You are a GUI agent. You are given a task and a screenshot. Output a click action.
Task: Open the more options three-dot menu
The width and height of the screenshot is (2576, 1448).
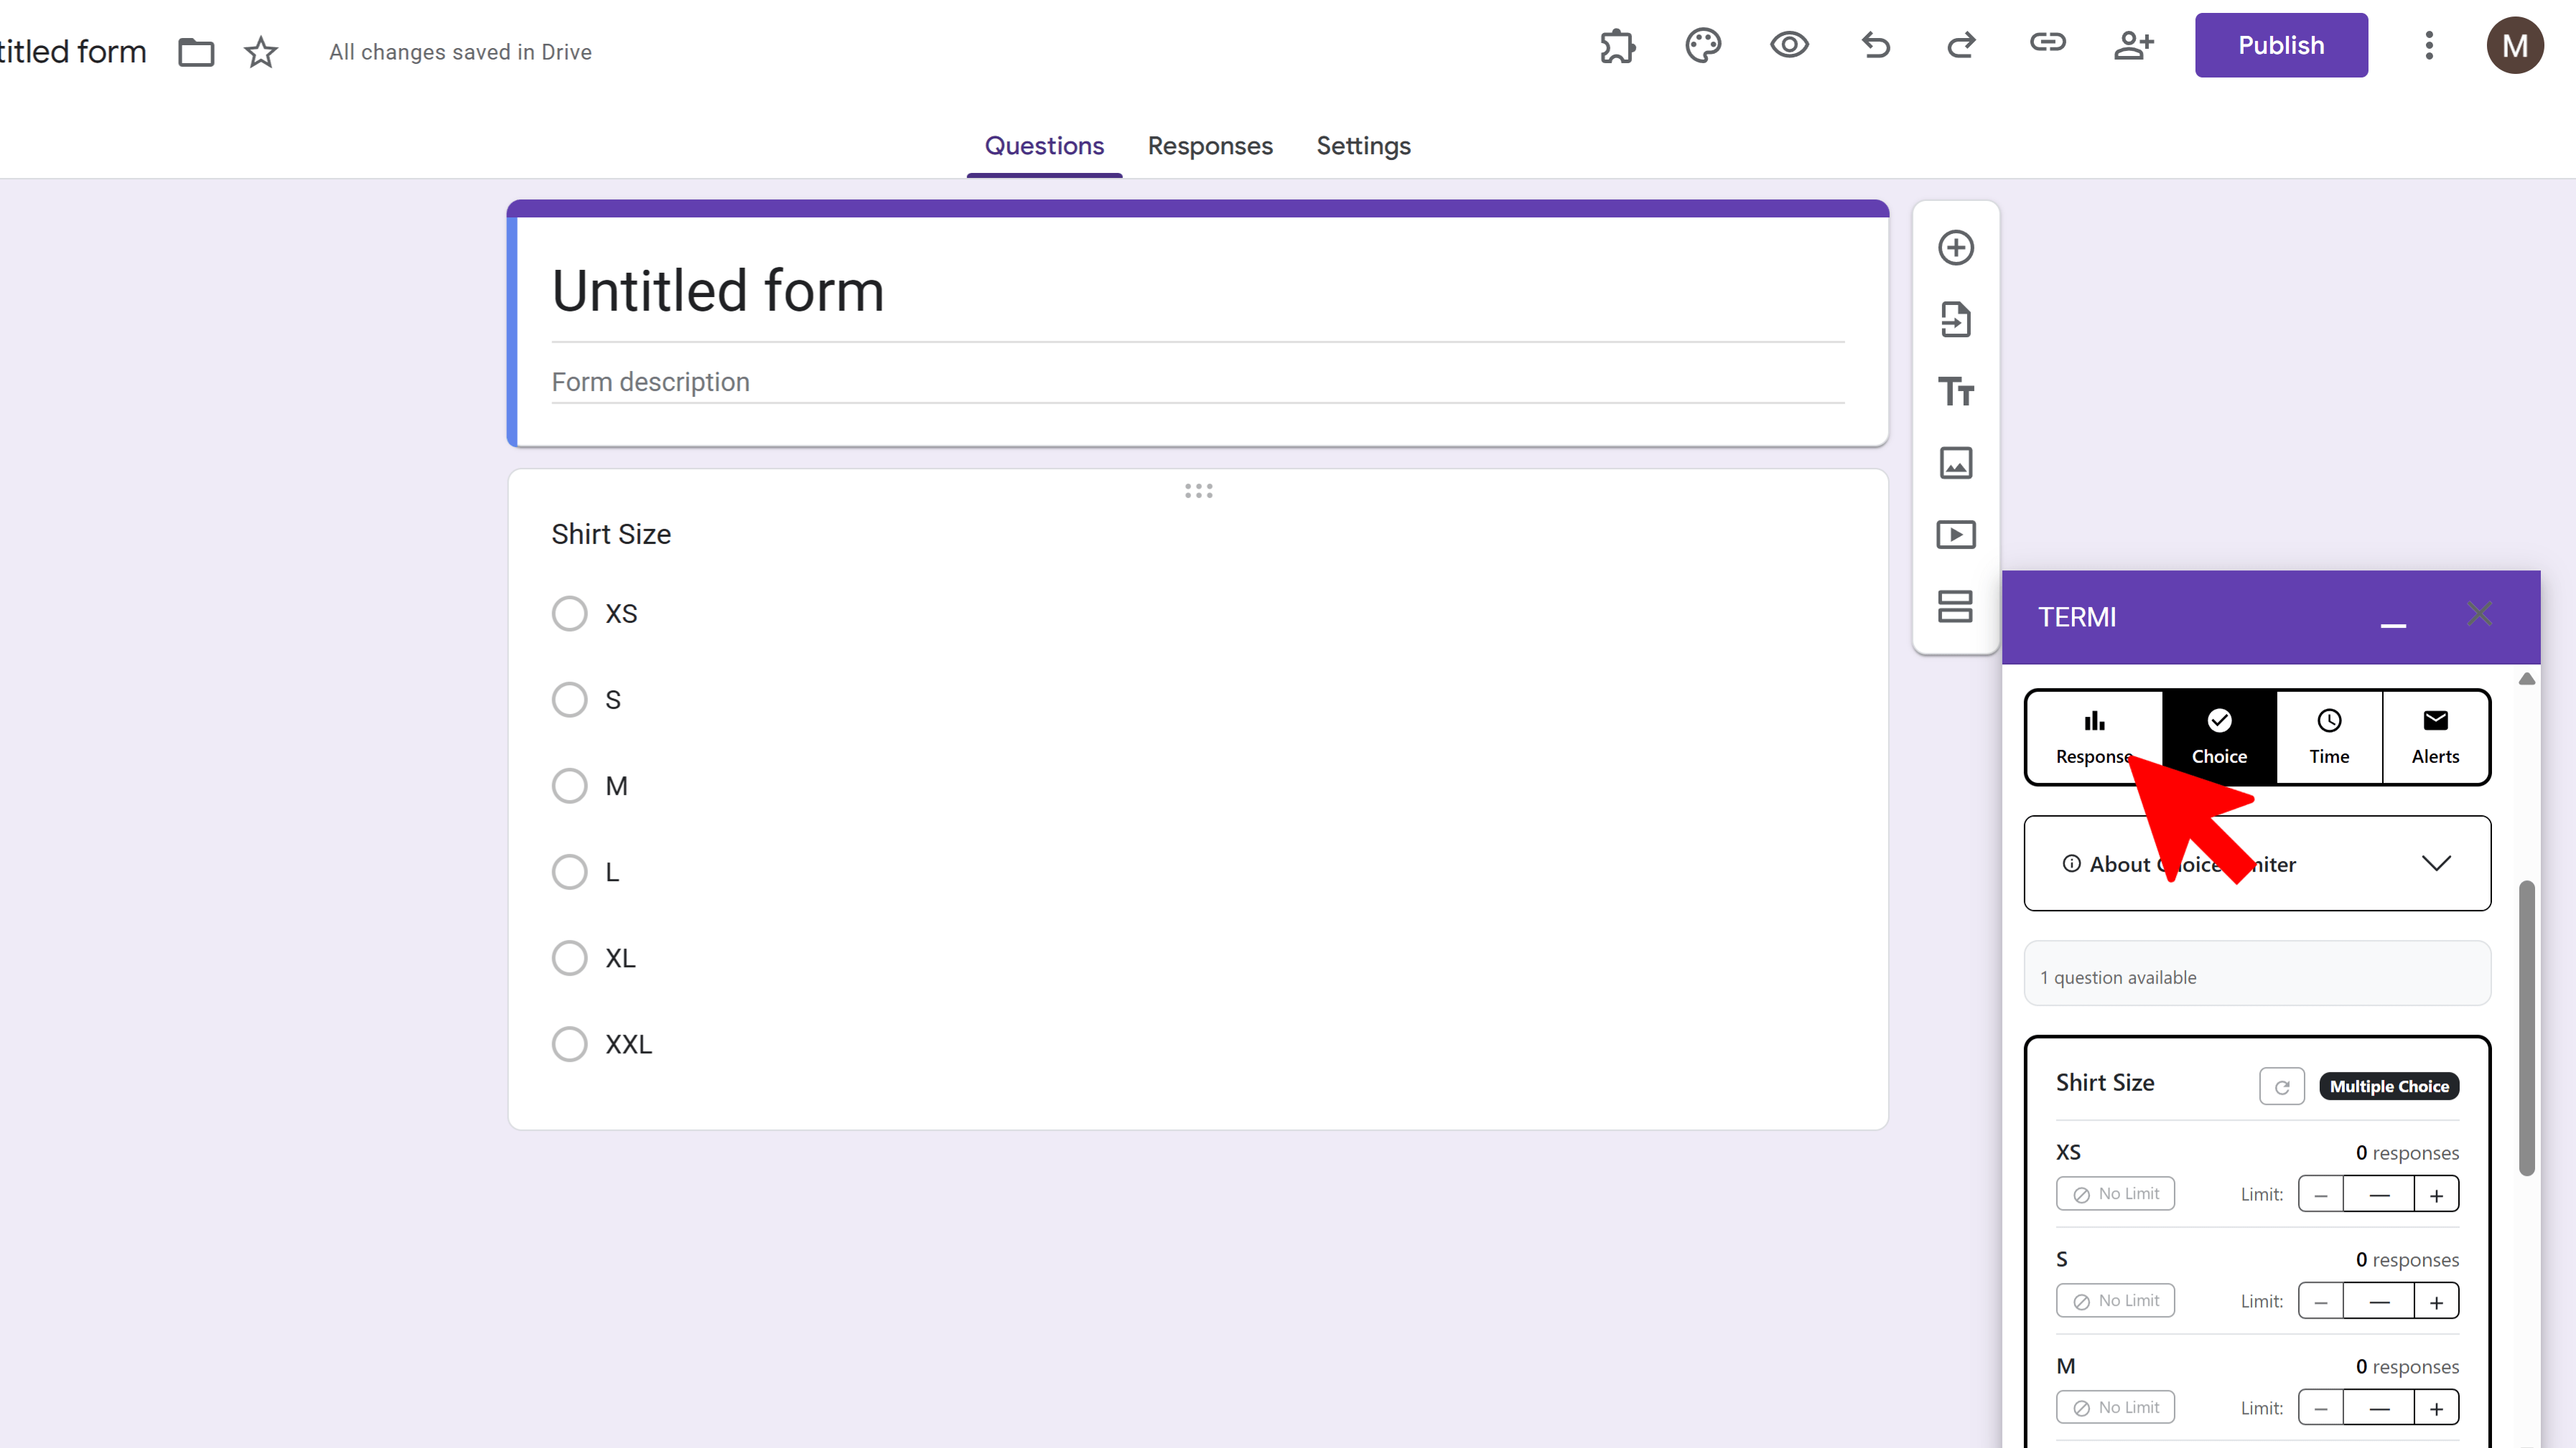click(x=2429, y=46)
